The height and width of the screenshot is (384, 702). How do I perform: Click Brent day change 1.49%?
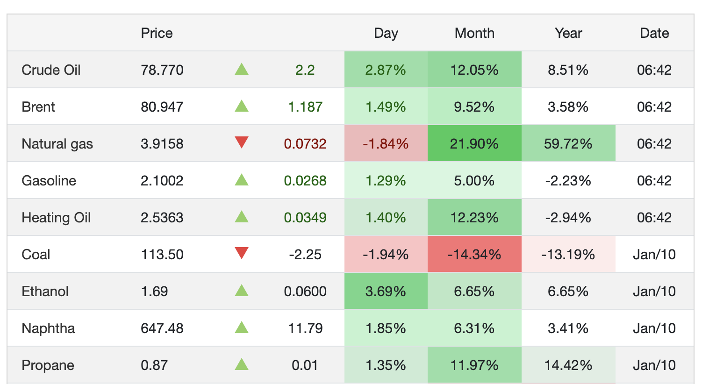(x=386, y=107)
